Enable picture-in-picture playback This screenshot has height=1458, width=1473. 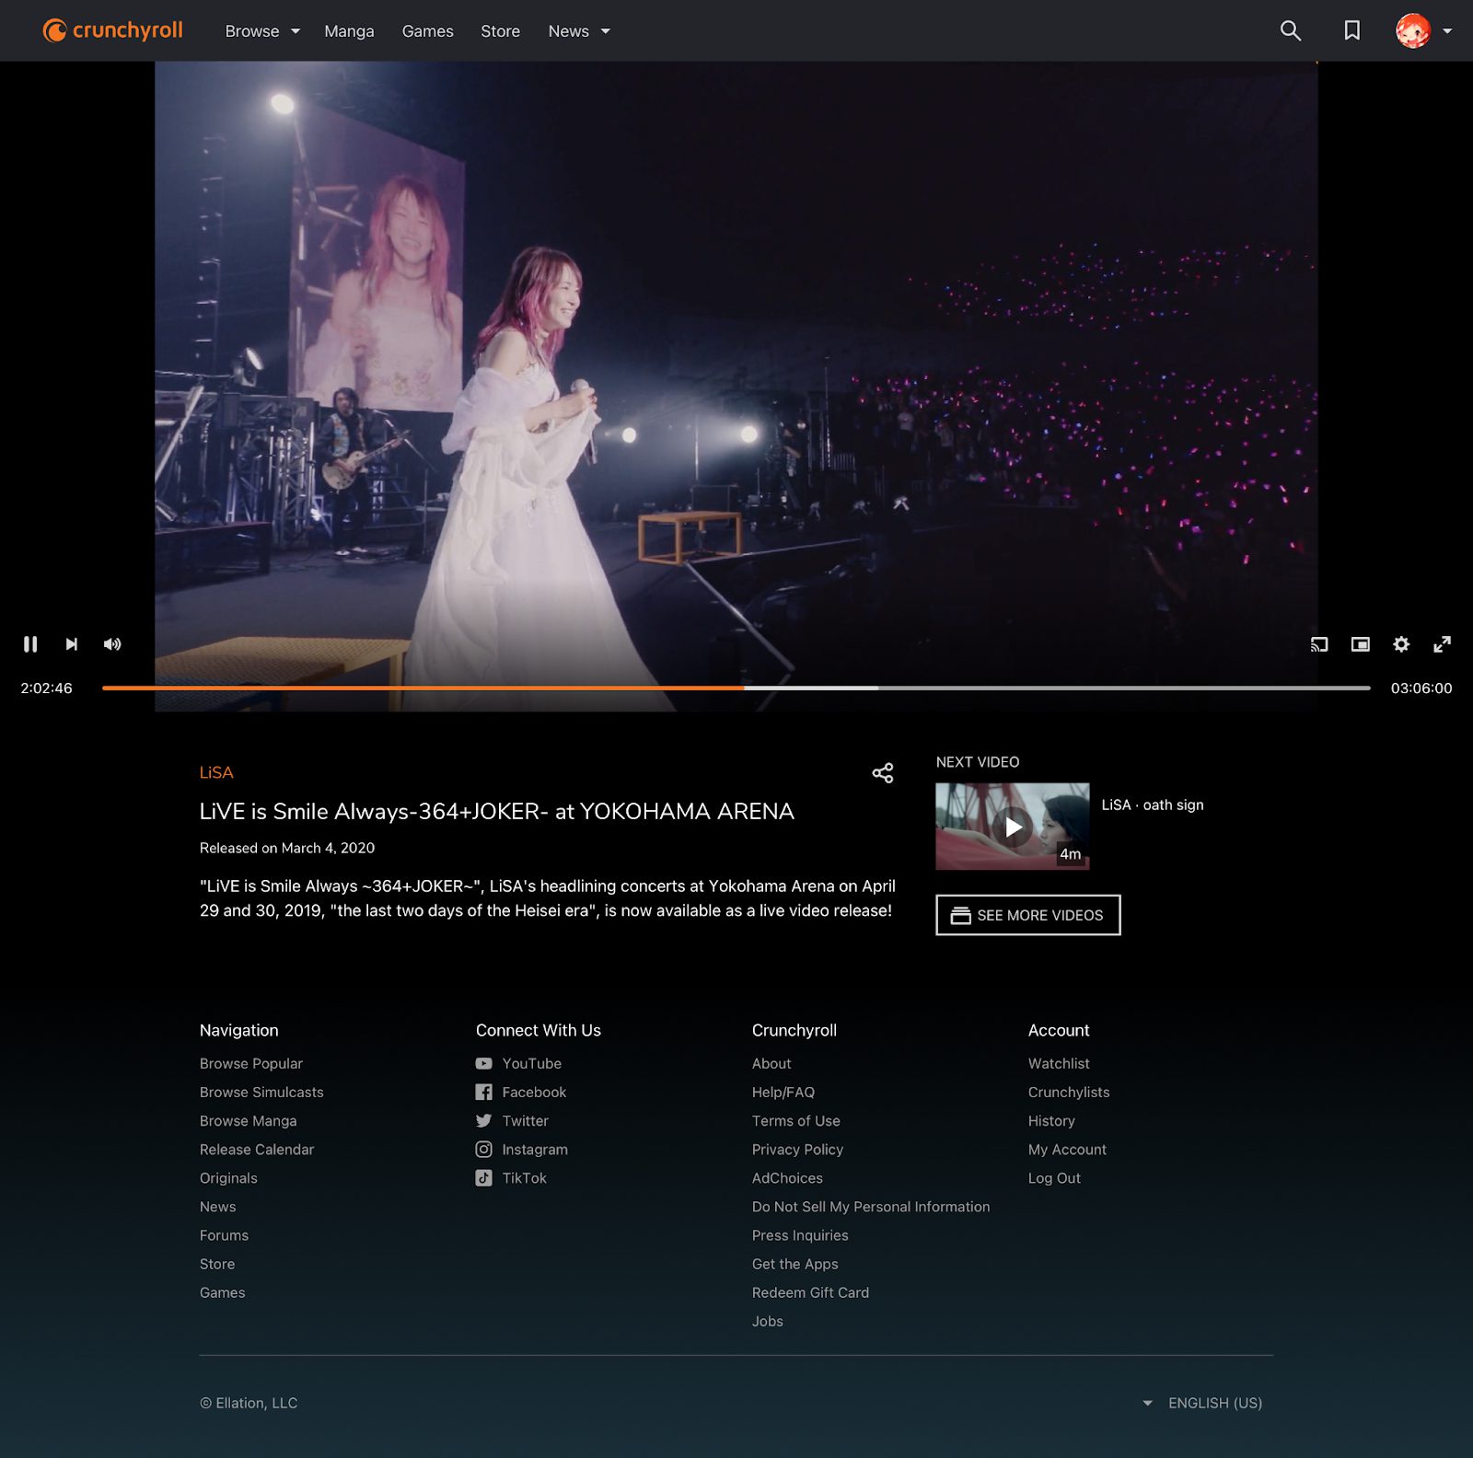(1360, 644)
